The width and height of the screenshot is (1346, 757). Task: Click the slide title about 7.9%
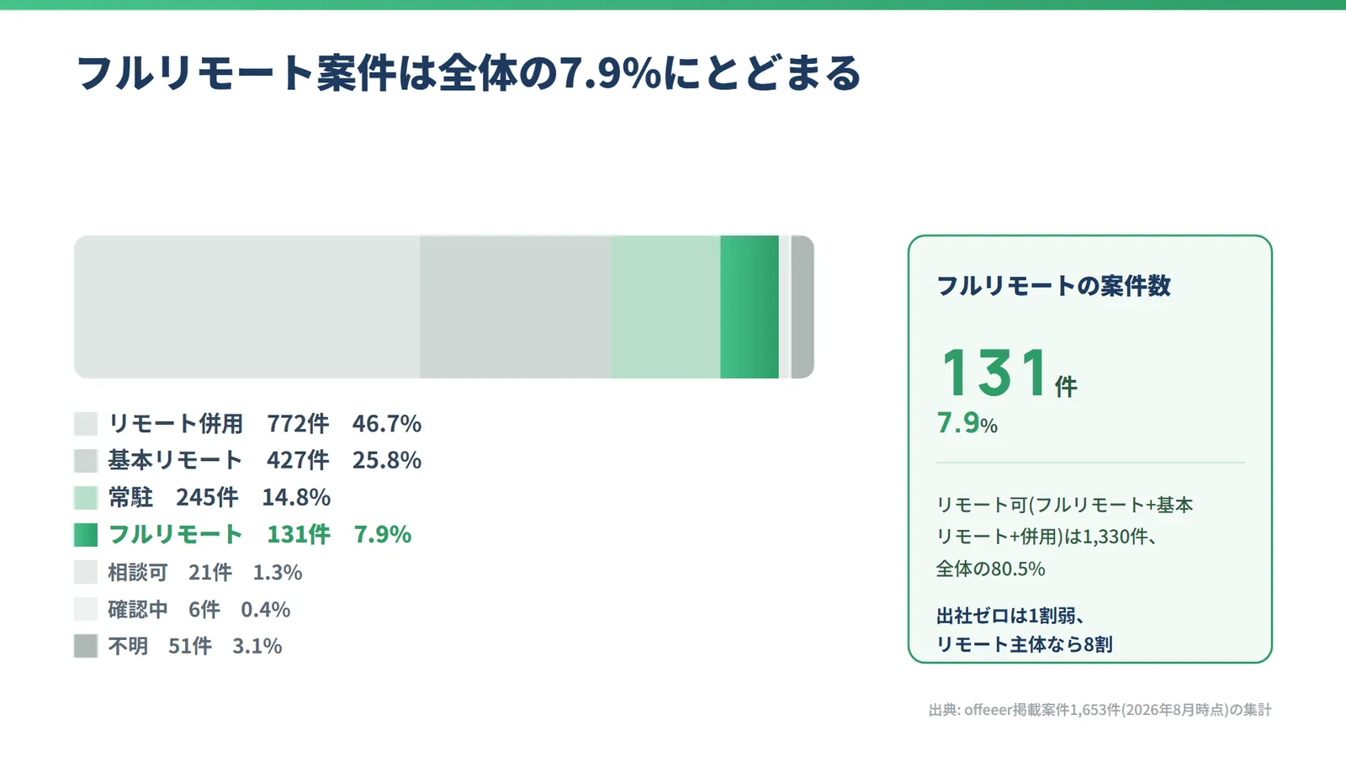(x=469, y=72)
